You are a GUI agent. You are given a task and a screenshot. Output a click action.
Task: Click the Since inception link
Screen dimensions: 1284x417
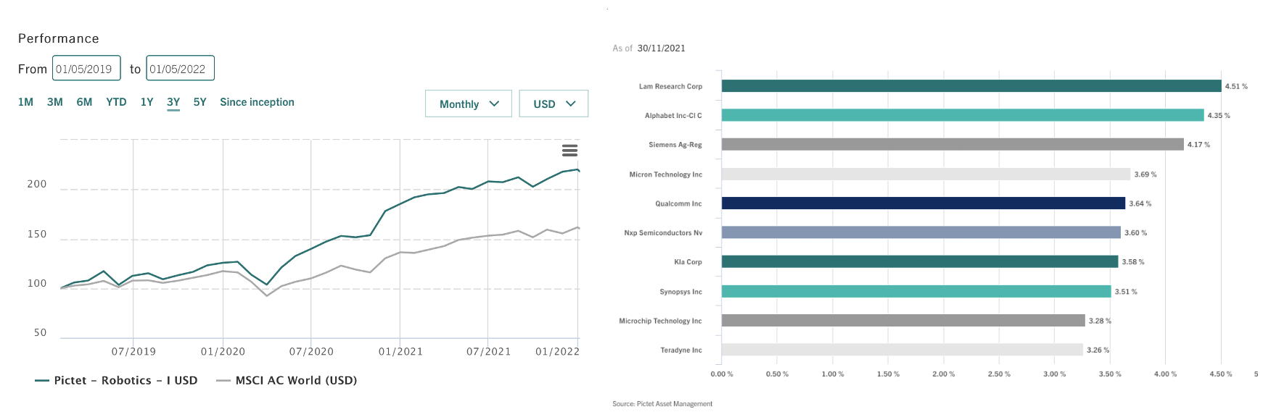(257, 102)
